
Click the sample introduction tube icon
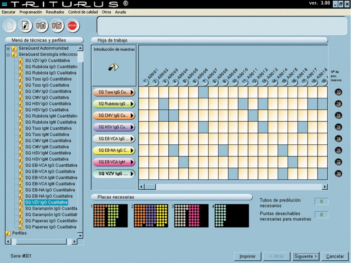pyautogui.click(x=113, y=67)
